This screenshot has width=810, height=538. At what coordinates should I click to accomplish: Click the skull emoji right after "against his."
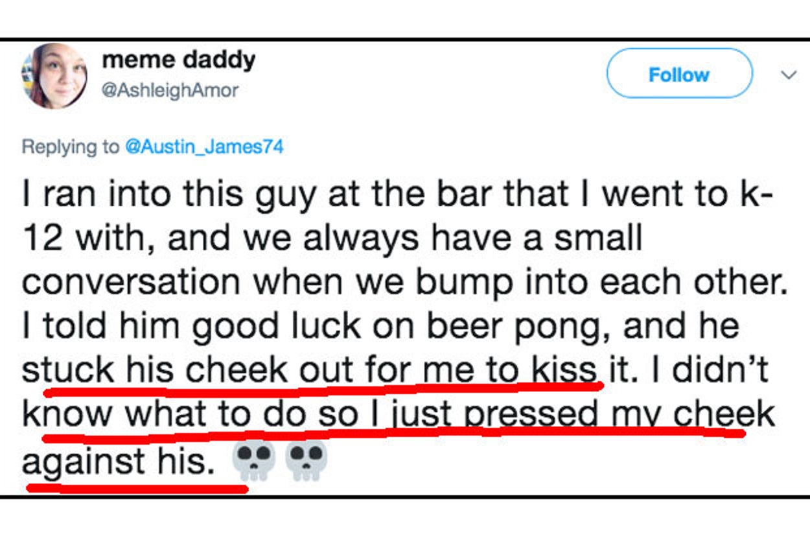click(253, 462)
